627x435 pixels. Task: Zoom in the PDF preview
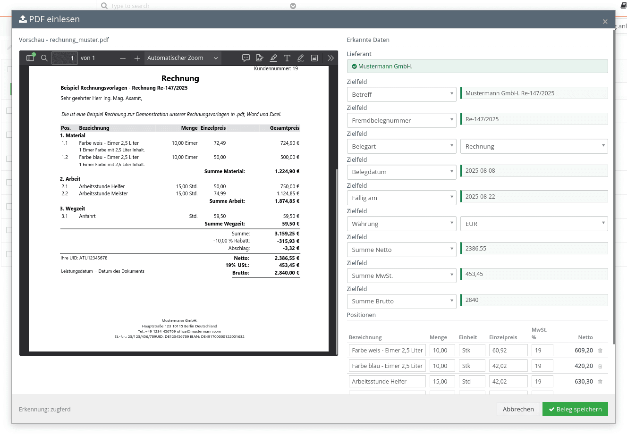137,58
